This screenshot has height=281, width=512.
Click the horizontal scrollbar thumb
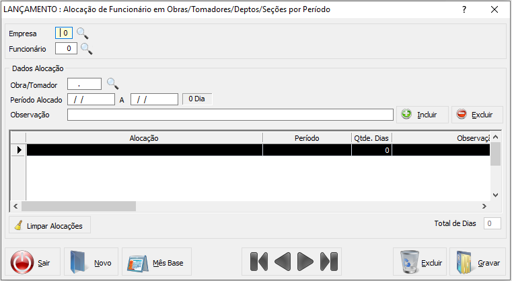79,206
